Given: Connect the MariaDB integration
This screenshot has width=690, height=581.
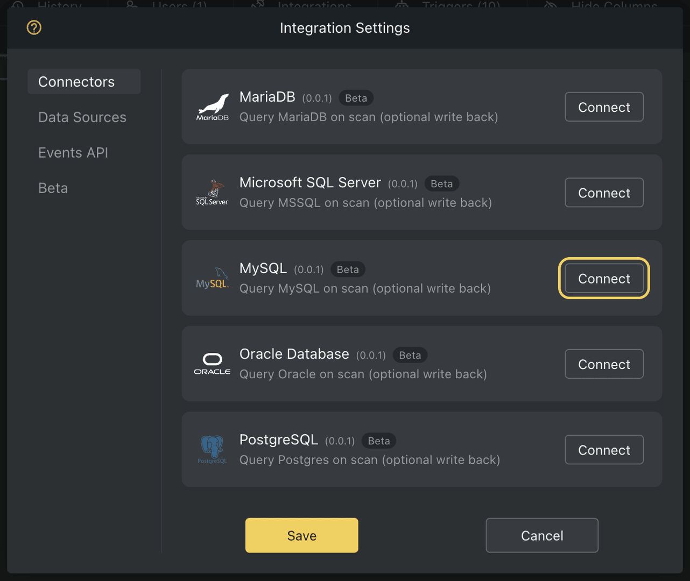Looking at the screenshot, I should pyautogui.click(x=604, y=107).
